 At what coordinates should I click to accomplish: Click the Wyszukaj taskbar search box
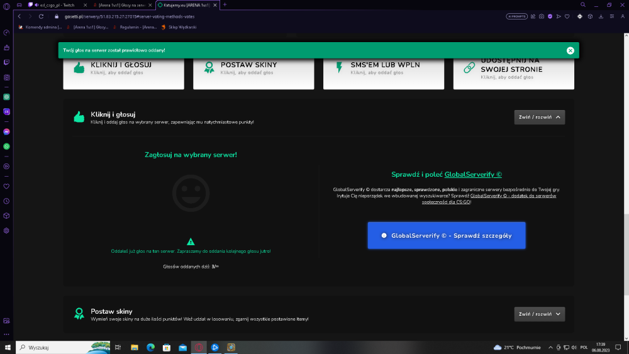(63, 347)
